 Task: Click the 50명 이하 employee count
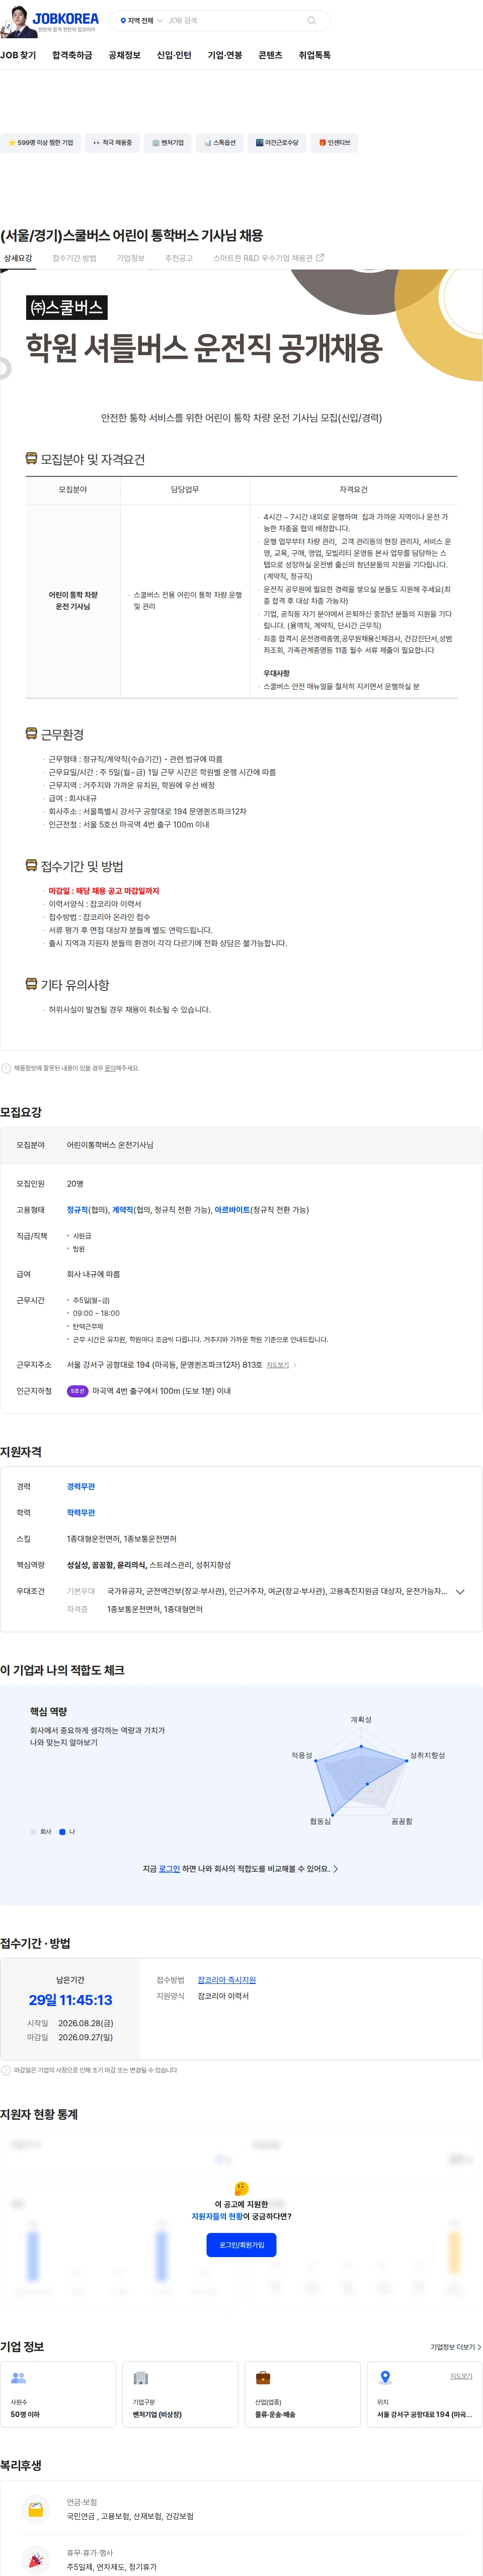pyautogui.click(x=25, y=2414)
